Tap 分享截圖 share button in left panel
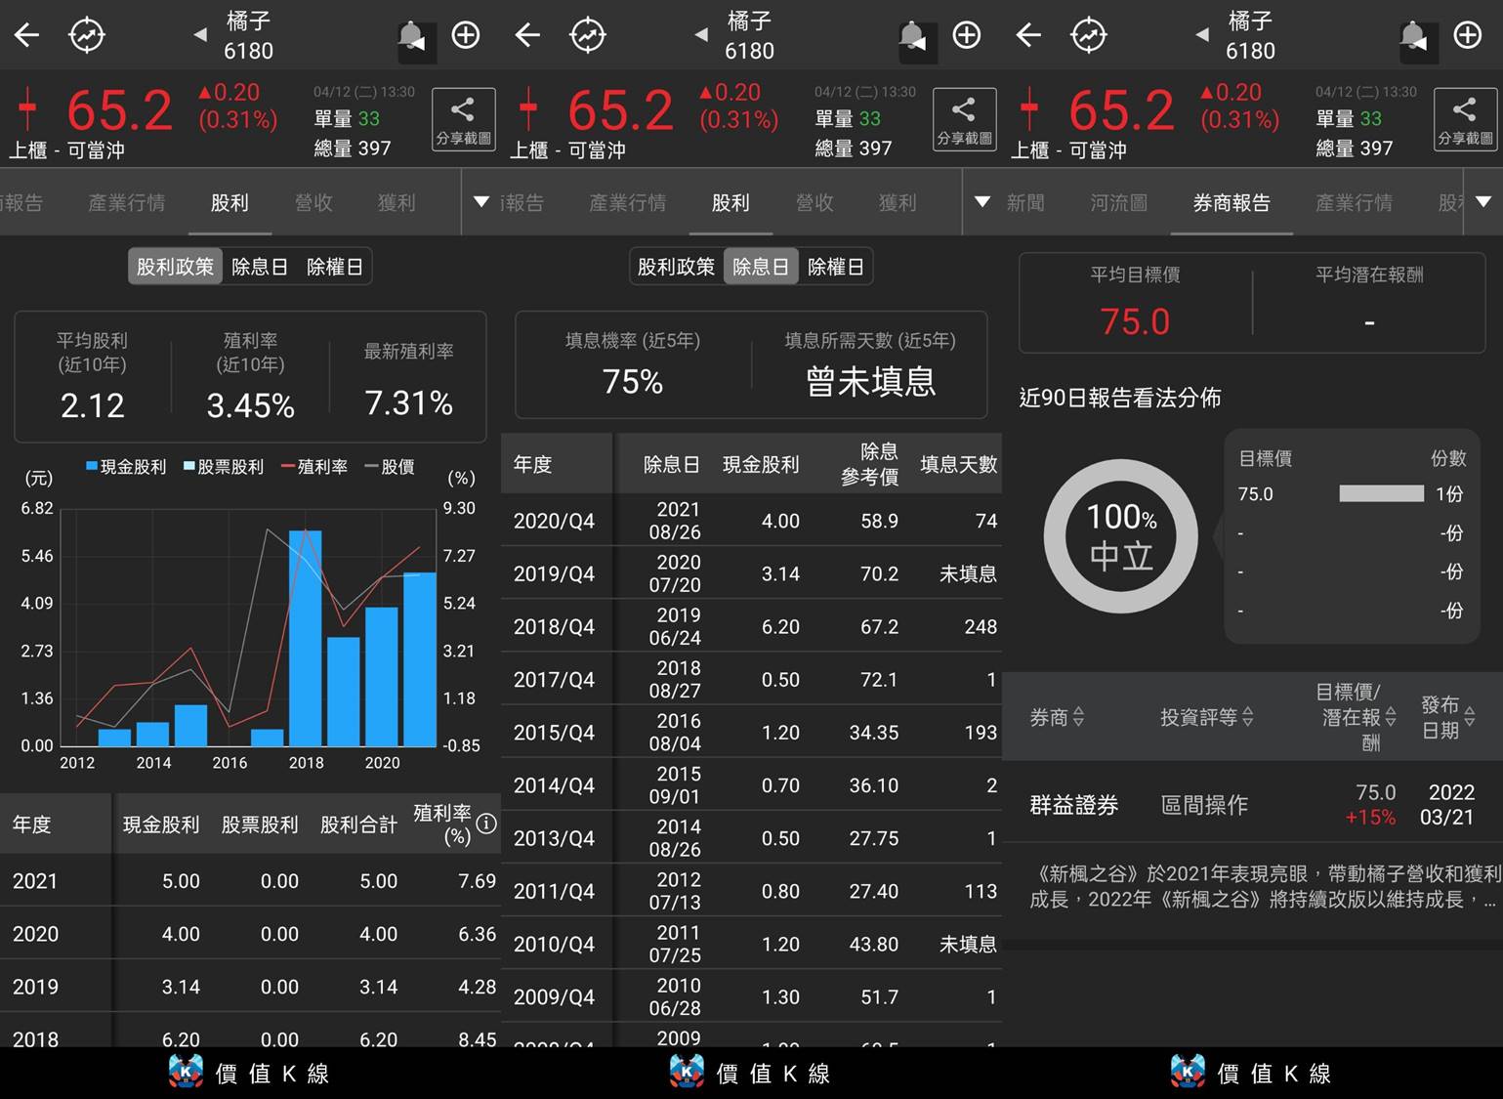 coord(464,119)
